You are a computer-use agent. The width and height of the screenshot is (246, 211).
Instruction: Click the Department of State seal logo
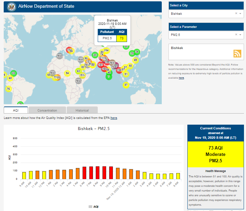pos(11,6)
